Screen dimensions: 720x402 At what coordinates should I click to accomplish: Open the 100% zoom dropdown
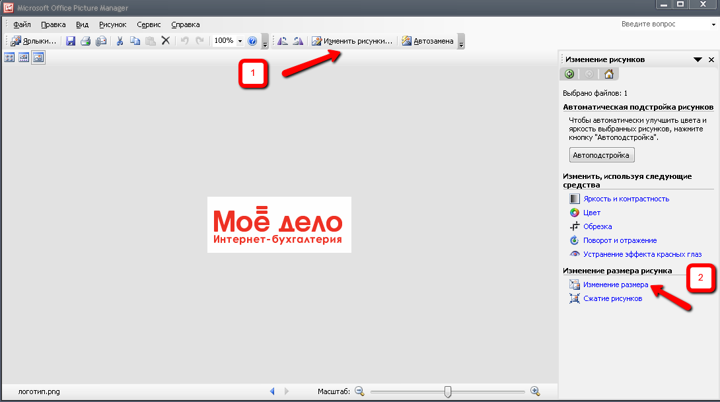[x=240, y=41]
